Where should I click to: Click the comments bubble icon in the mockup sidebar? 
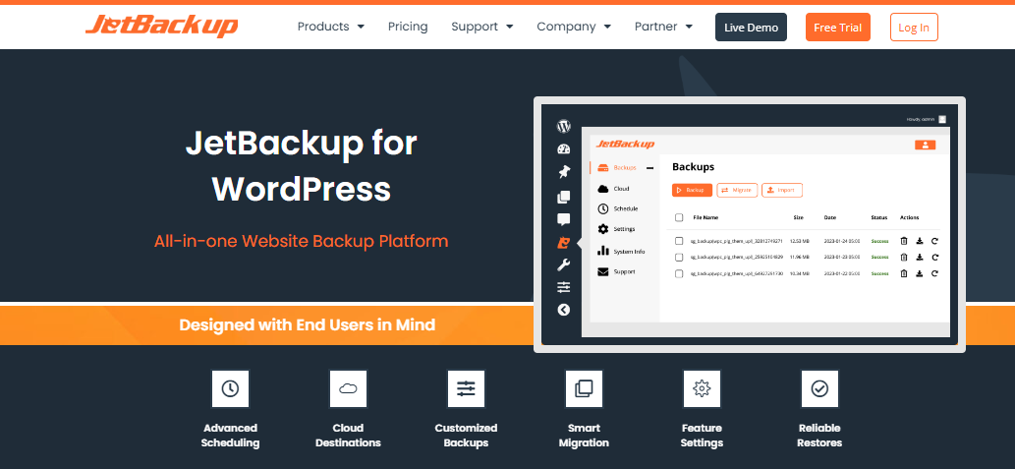coord(564,219)
